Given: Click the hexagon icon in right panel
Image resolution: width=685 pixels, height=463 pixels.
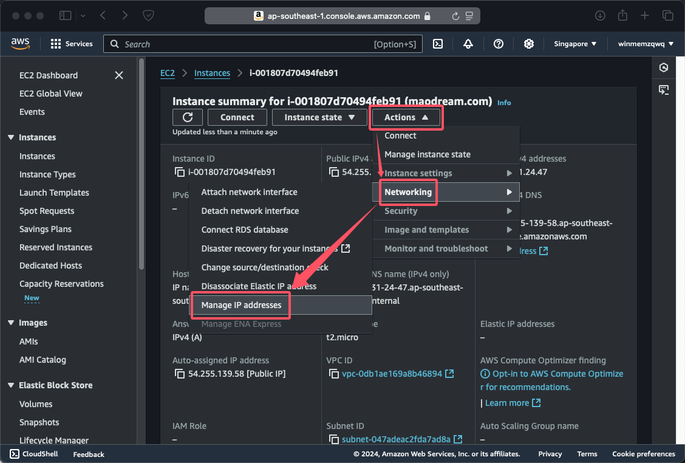Looking at the screenshot, I should (x=664, y=67).
